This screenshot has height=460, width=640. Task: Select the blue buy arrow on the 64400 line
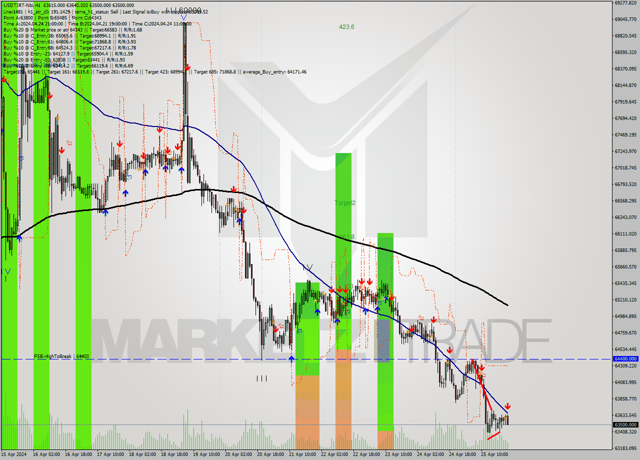tap(291, 358)
